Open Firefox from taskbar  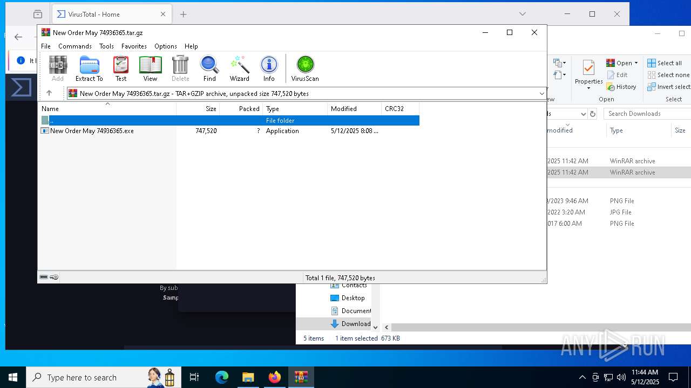(275, 377)
